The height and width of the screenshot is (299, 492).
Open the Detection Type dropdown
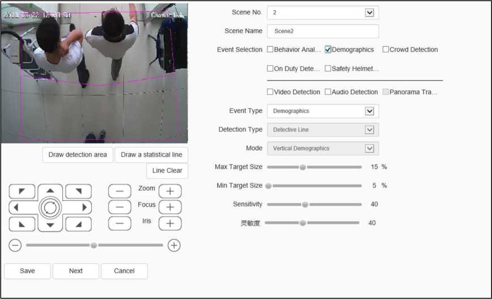pos(370,130)
